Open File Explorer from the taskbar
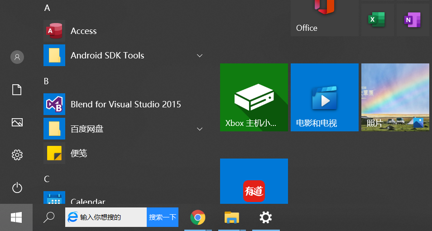This screenshot has width=432, height=231. [x=232, y=217]
